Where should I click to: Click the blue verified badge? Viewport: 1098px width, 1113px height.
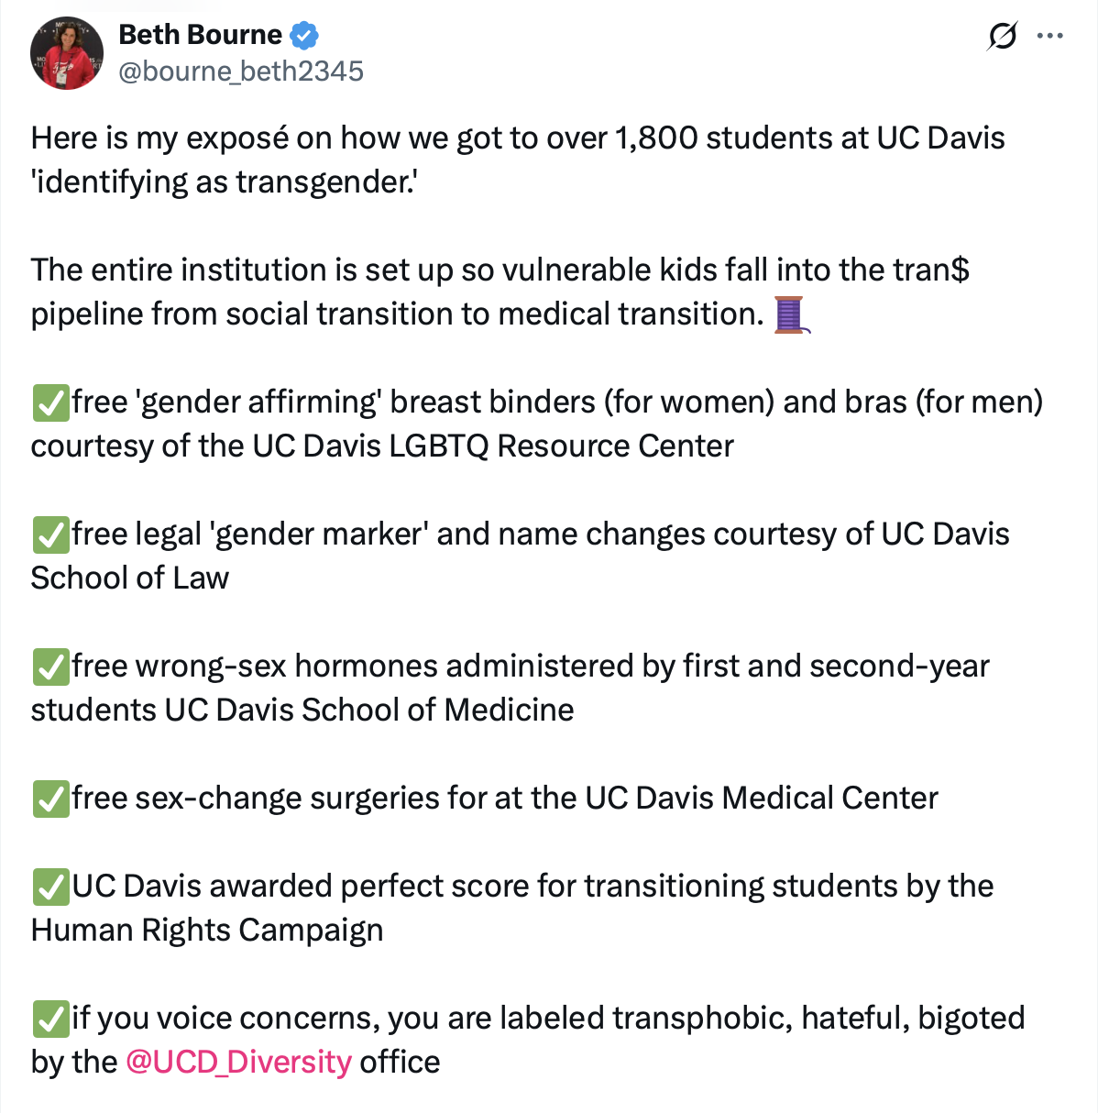(304, 36)
